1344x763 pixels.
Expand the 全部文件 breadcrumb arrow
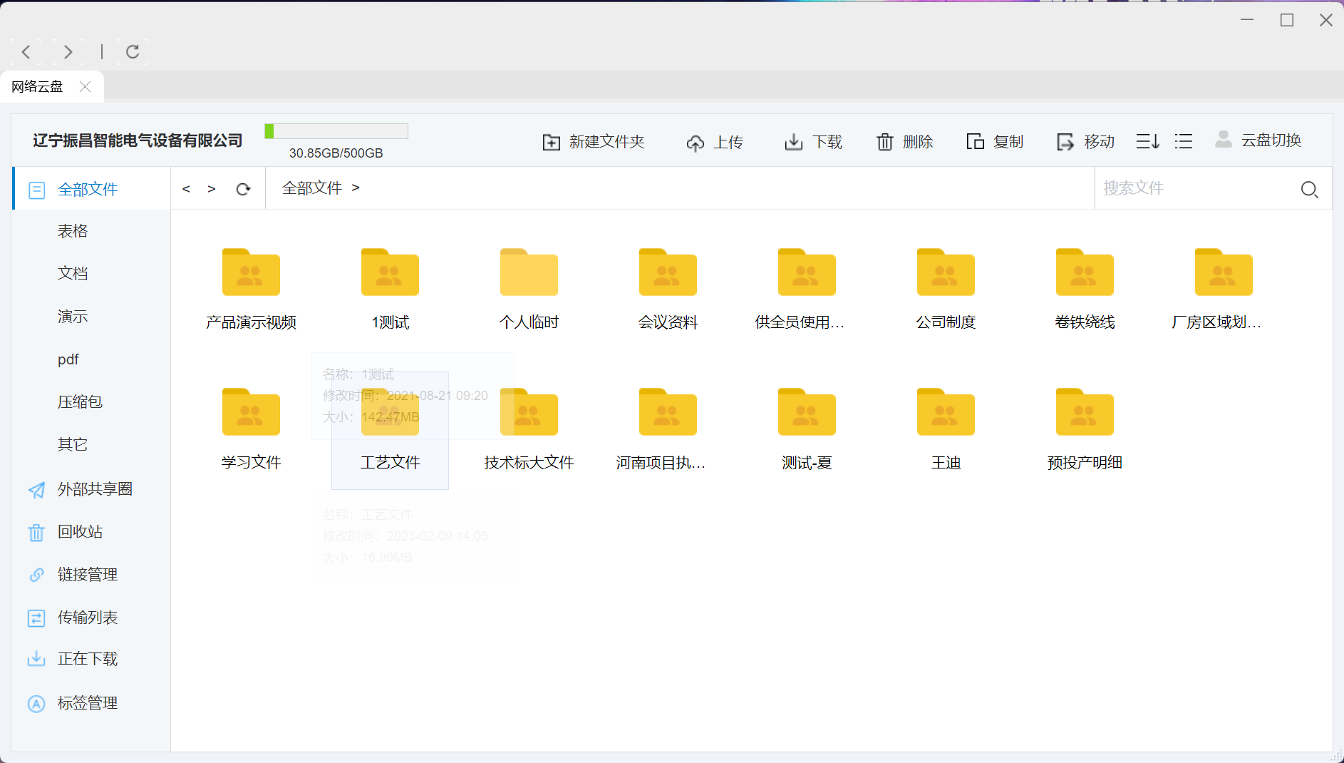(x=356, y=188)
